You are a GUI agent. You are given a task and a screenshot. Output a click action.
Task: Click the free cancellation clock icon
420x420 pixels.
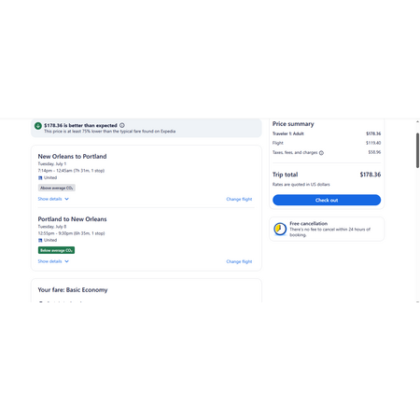280,229
